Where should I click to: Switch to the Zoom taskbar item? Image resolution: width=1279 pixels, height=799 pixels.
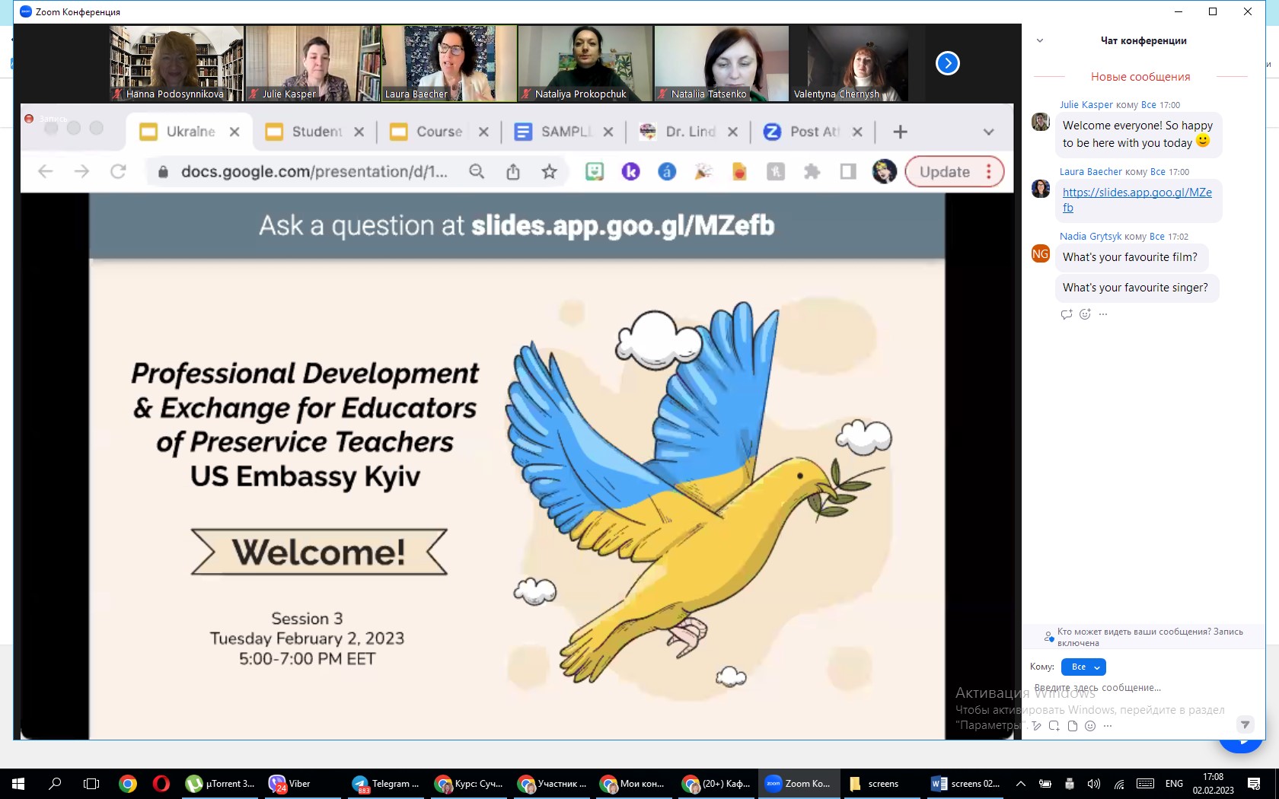799,784
